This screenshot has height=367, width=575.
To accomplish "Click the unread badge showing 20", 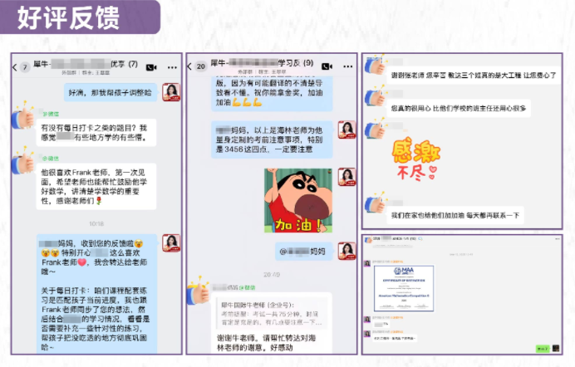I will [x=200, y=66].
